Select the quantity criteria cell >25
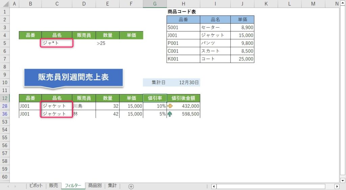Screen dimensions: 346x190 point(107,43)
